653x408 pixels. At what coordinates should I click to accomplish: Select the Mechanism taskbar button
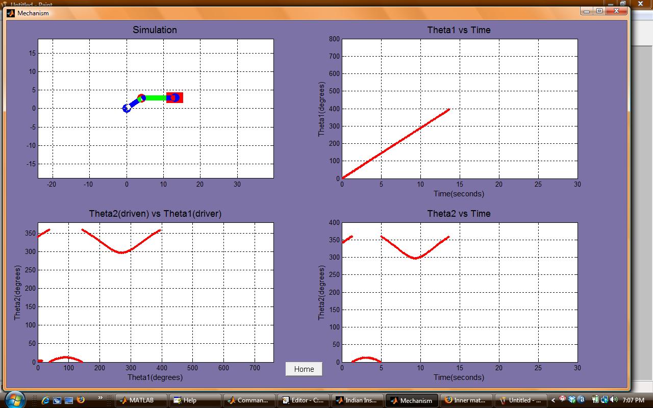tap(412, 400)
